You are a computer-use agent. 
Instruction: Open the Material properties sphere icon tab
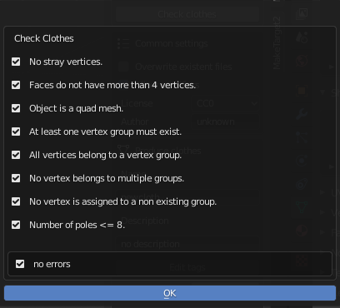302,230
